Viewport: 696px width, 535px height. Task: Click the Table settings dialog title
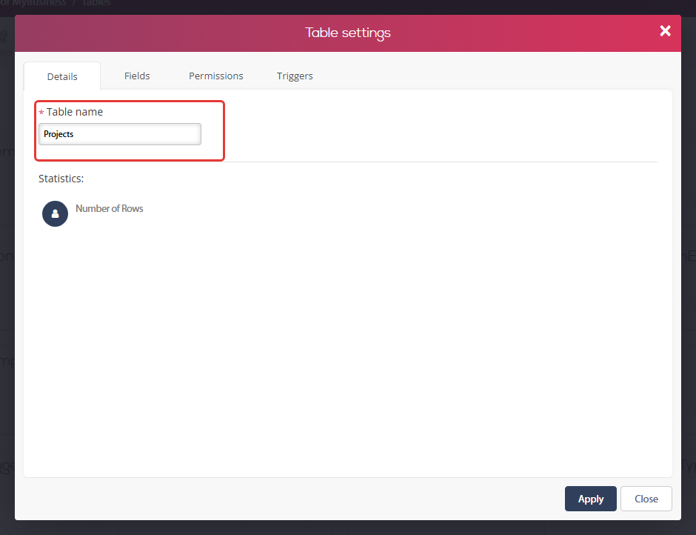pos(348,33)
